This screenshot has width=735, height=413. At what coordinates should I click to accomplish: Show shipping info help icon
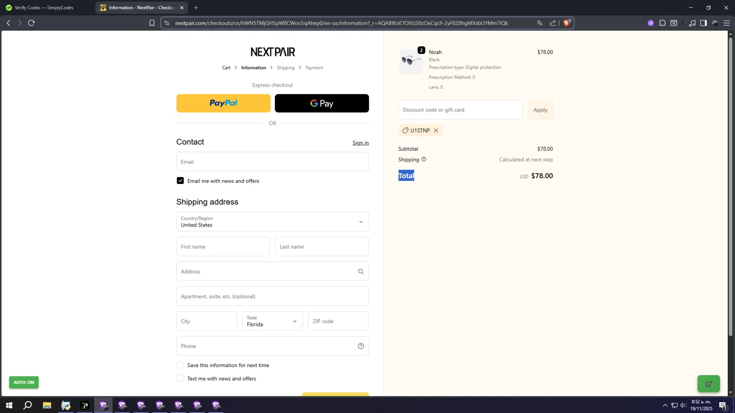pos(424,159)
